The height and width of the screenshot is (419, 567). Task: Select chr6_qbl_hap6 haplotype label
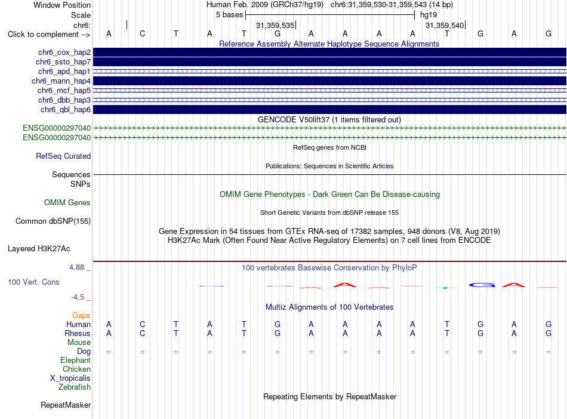coord(66,110)
